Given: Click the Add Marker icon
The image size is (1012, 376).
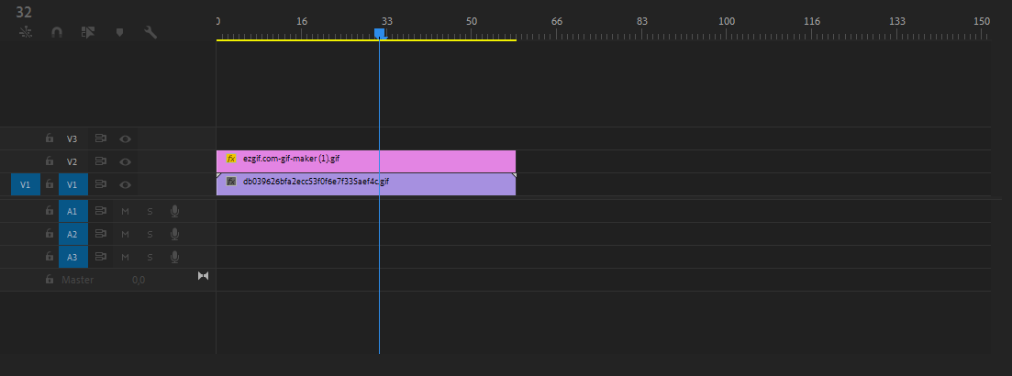Looking at the screenshot, I should [x=119, y=32].
